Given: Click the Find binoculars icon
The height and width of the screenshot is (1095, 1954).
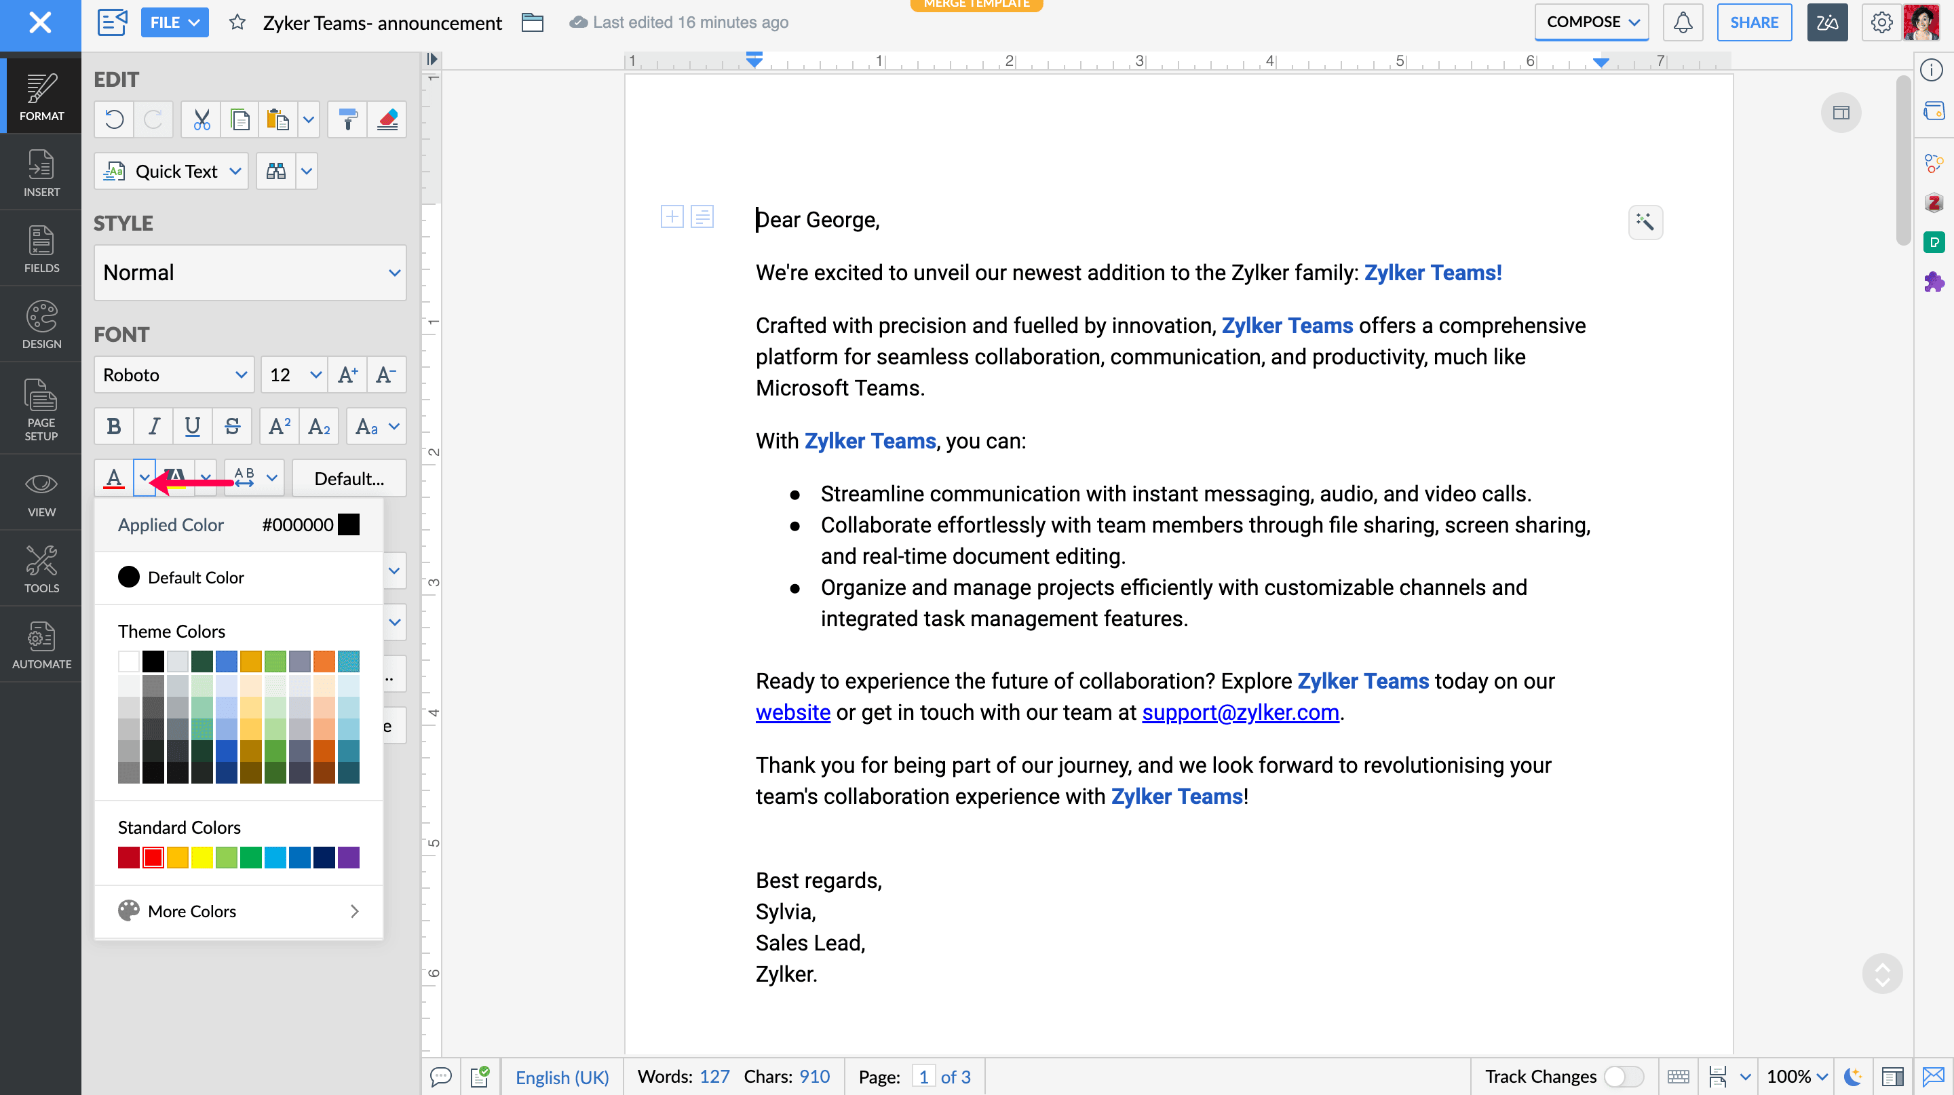Looking at the screenshot, I should [x=275, y=172].
